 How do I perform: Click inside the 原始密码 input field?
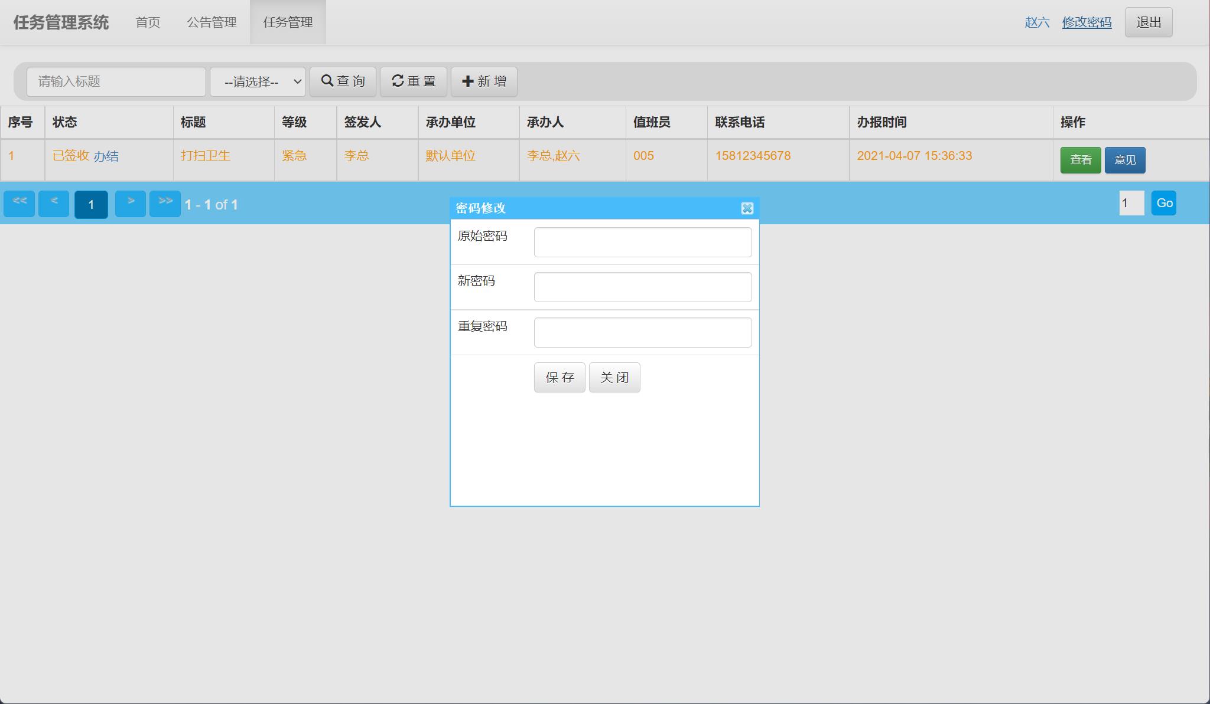(642, 242)
